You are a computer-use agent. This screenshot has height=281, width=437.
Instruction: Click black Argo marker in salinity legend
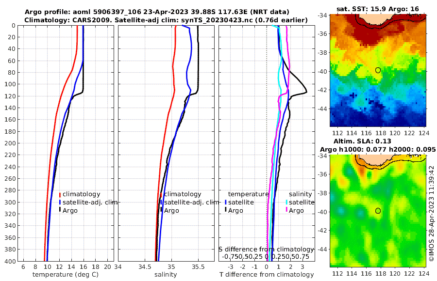(161, 210)
